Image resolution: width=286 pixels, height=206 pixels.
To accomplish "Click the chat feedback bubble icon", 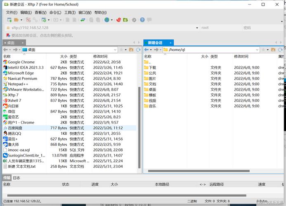I will [x=149, y=20].
